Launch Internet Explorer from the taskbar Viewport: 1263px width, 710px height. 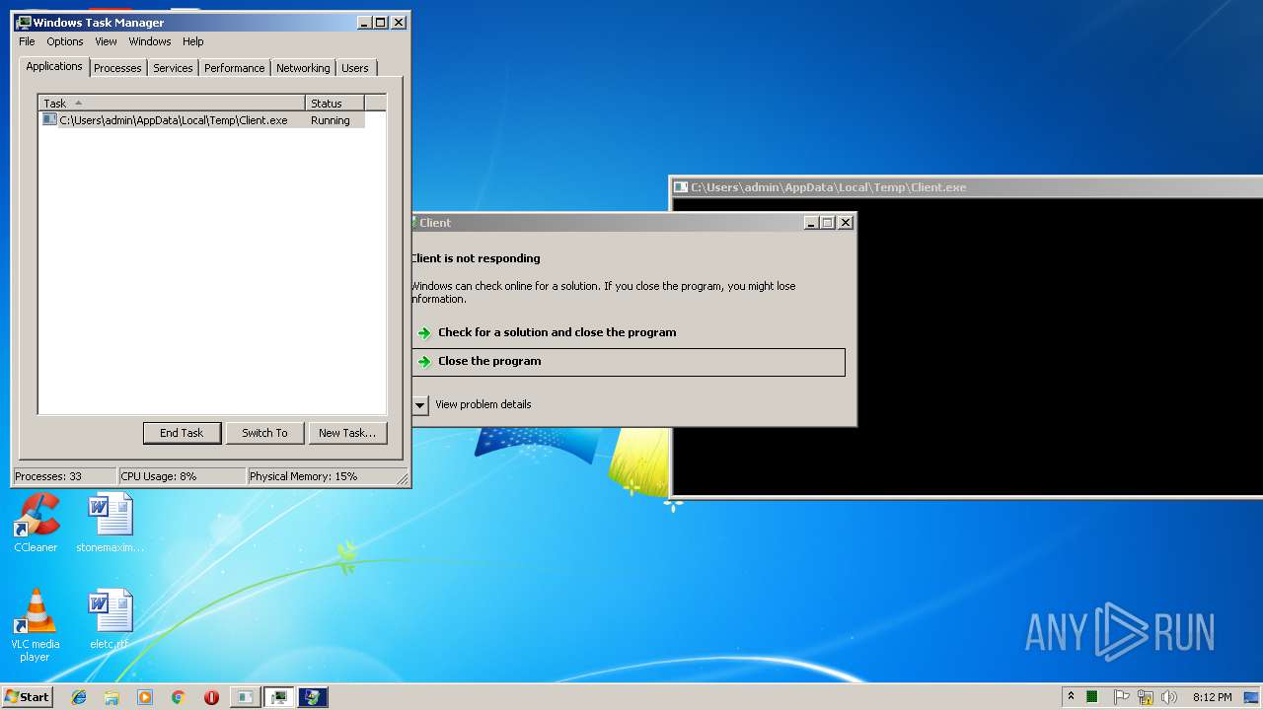pyautogui.click(x=79, y=697)
